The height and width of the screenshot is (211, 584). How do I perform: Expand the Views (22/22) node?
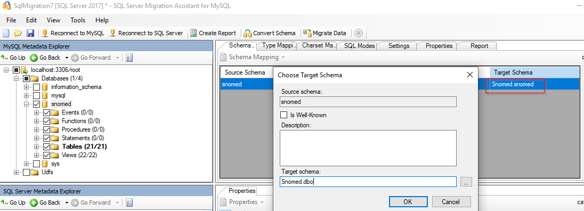36,155
